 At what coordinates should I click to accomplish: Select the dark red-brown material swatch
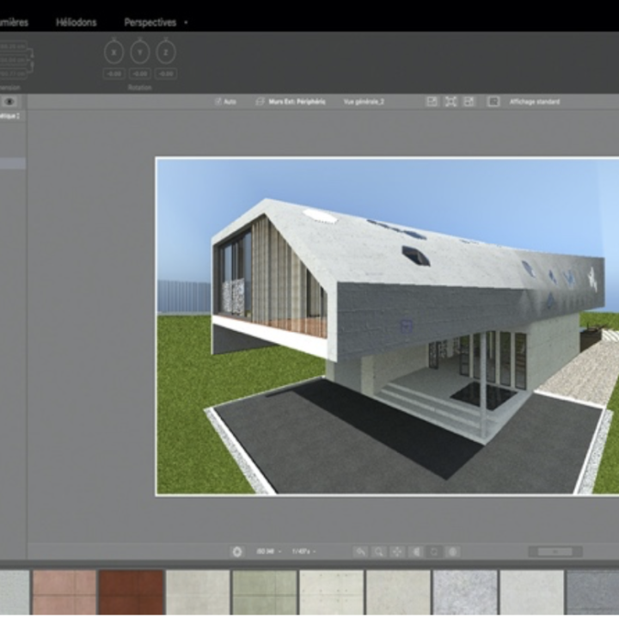click(x=131, y=592)
